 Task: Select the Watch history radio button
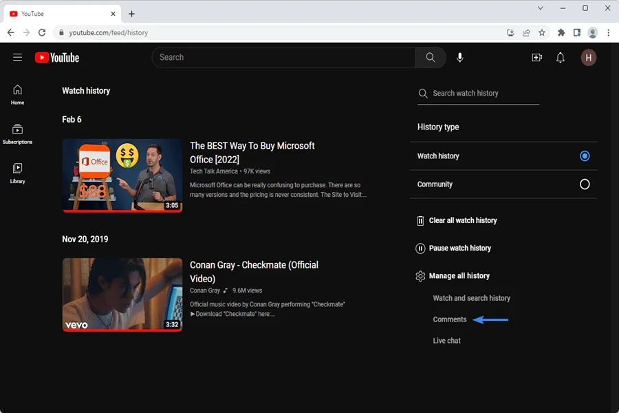(584, 156)
